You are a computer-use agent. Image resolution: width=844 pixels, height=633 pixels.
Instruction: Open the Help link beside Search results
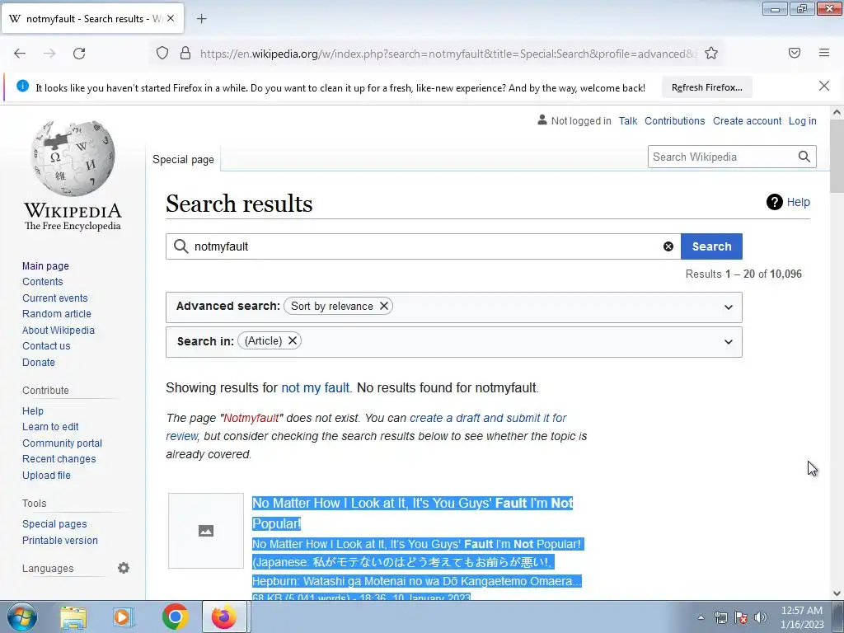[798, 202]
